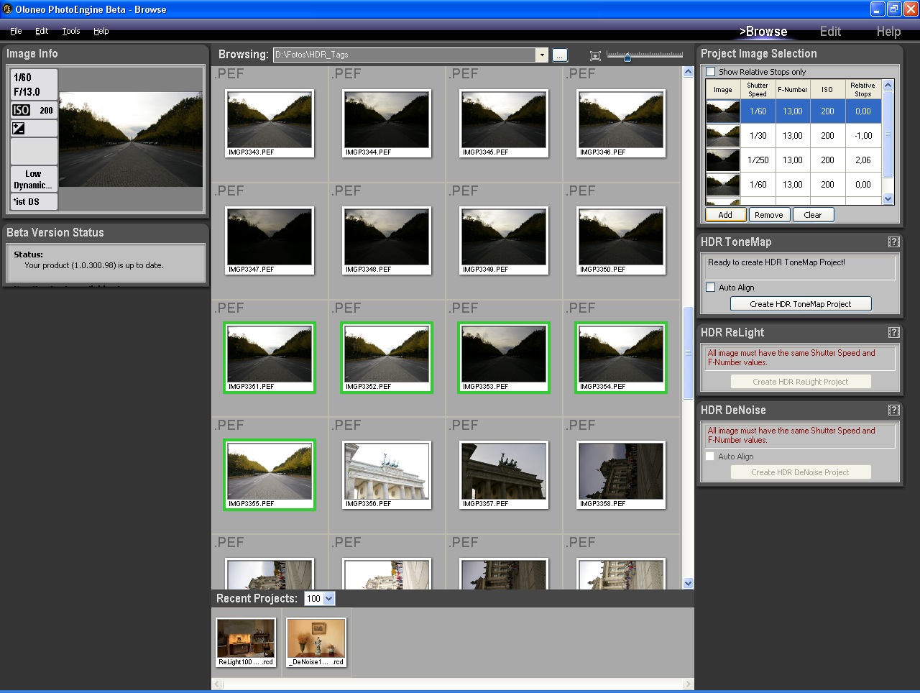Open the HDR ReLight panel help icon
Screen dimensions: 920x693
click(x=893, y=332)
